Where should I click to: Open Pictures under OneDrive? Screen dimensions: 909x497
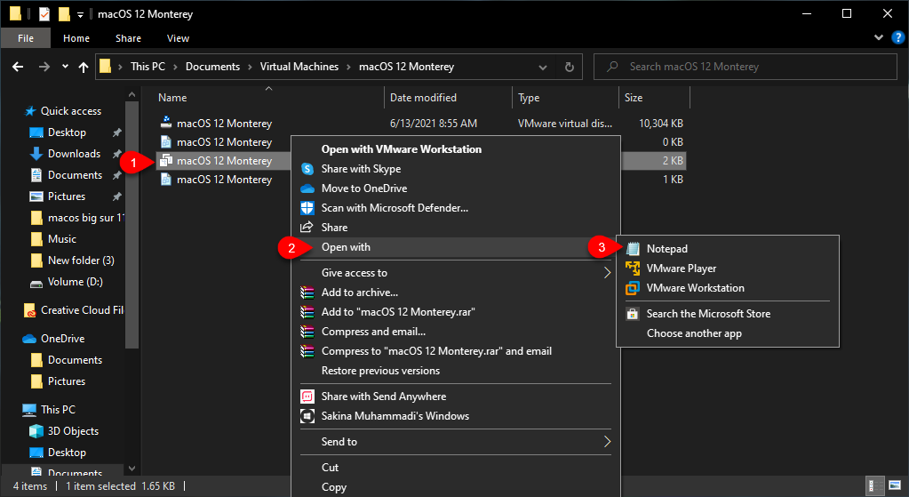[x=66, y=381]
